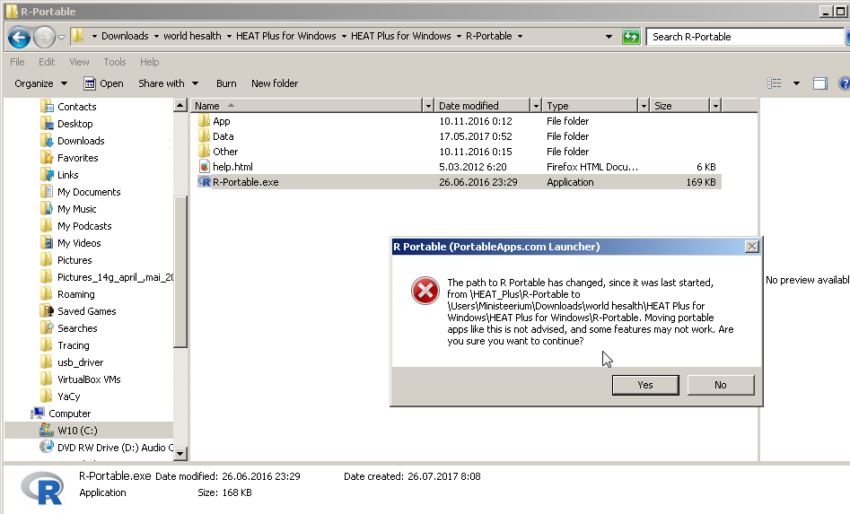This screenshot has width=850, height=514.
Task: Open recent locations dropdown beside Forward
Action: click(61, 38)
